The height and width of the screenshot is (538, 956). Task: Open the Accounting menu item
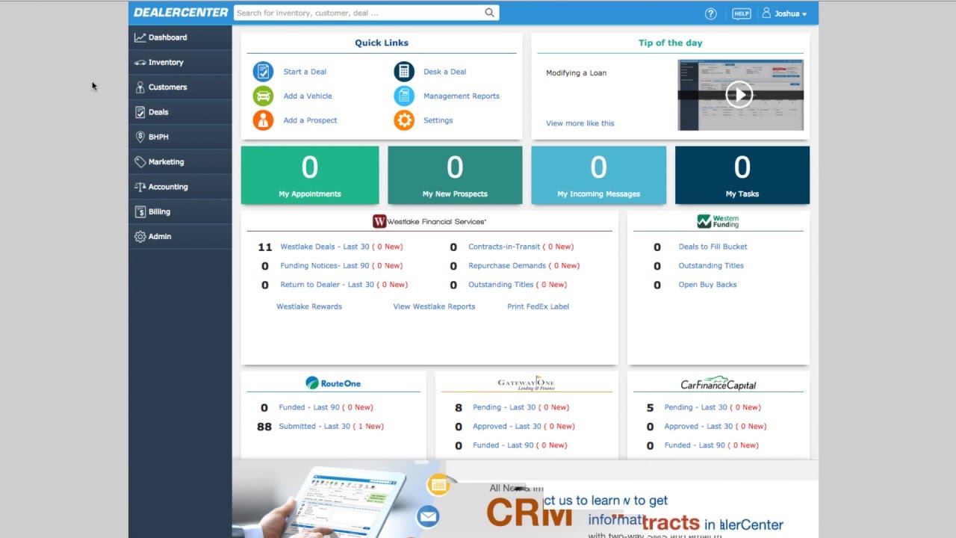click(180, 187)
